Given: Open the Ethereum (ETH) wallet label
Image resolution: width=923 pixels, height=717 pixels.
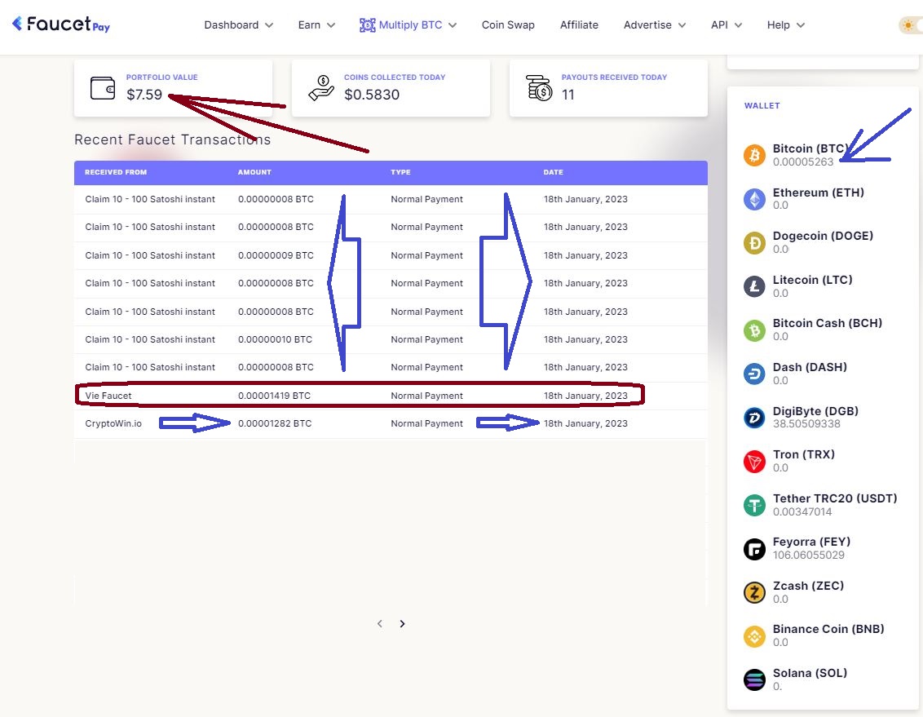Looking at the screenshot, I should [818, 193].
